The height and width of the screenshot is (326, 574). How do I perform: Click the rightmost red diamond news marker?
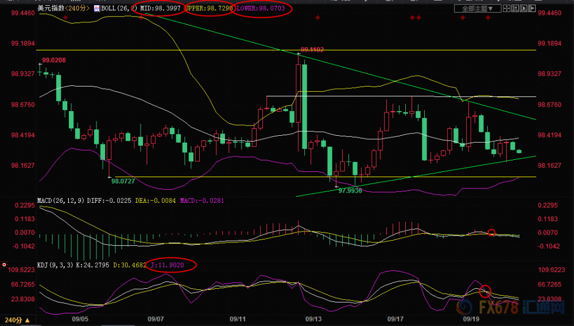tap(488, 18)
